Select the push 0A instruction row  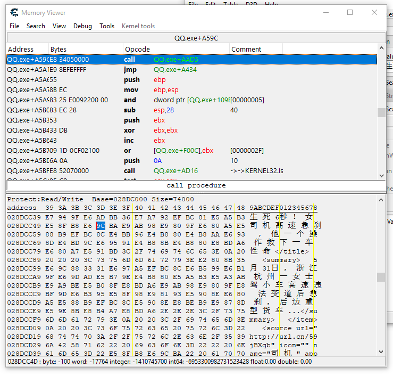point(192,161)
